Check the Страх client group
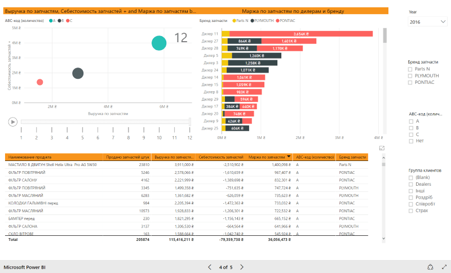The height and width of the screenshot is (273, 451). click(x=411, y=211)
